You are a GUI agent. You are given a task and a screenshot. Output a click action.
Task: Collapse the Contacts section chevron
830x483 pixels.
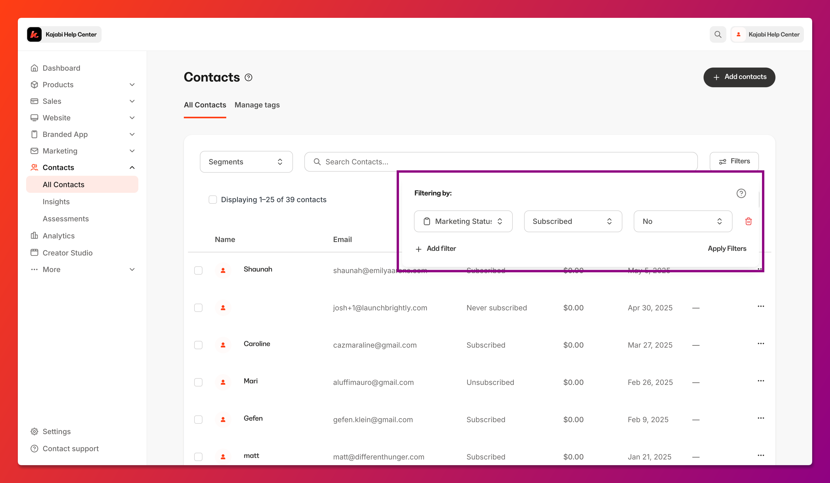click(132, 167)
